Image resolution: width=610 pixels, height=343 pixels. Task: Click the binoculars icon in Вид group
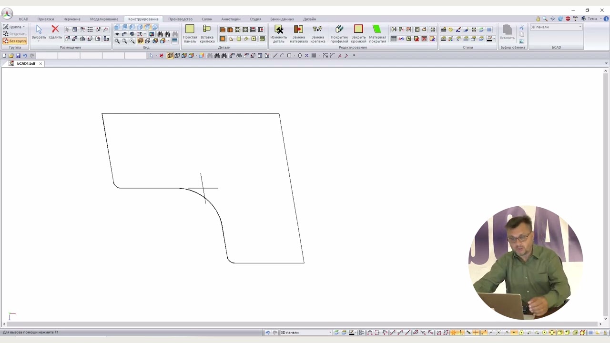[160, 34]
